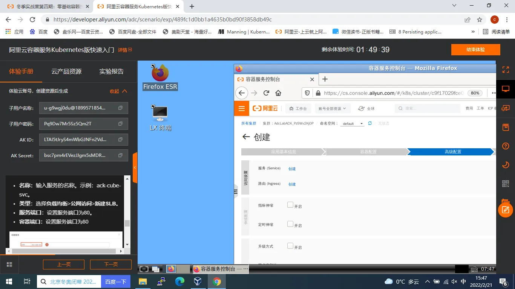
Task: Switch to the 体验手册 tab
Action: [21, 71]
